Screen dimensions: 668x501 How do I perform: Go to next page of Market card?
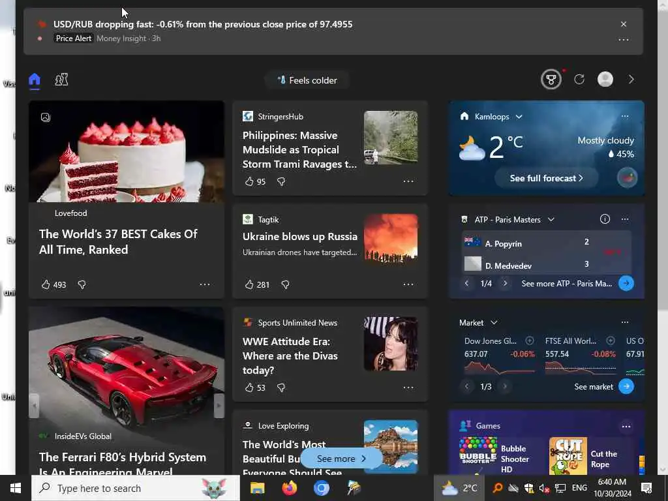(x=505, y=386)
